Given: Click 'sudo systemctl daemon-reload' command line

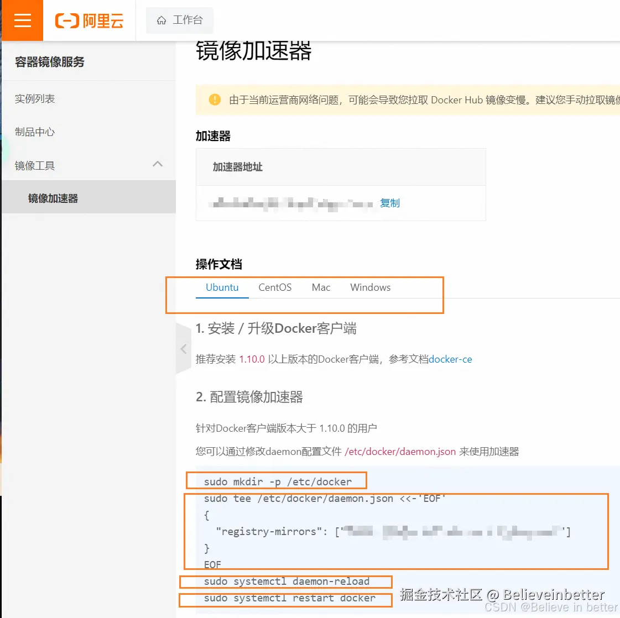Looking at the screenshot, I should (286, 582).
